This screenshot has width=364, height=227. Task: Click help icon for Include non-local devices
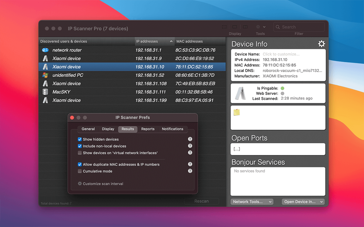190,146
